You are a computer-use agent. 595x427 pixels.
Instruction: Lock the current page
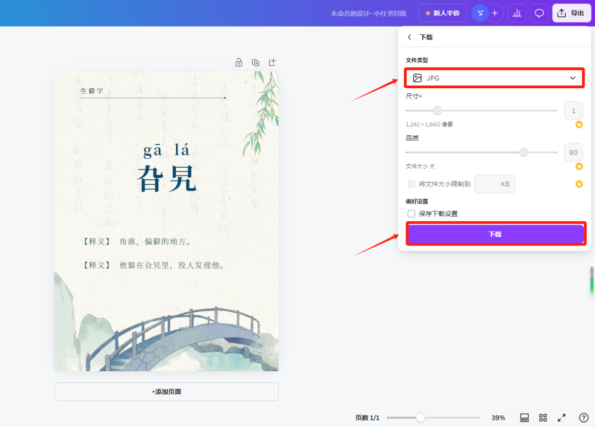click(239, 62)
